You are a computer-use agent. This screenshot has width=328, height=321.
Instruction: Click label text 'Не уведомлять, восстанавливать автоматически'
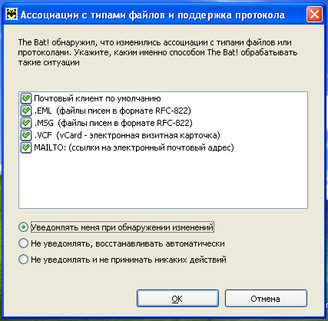pos(128,243)
